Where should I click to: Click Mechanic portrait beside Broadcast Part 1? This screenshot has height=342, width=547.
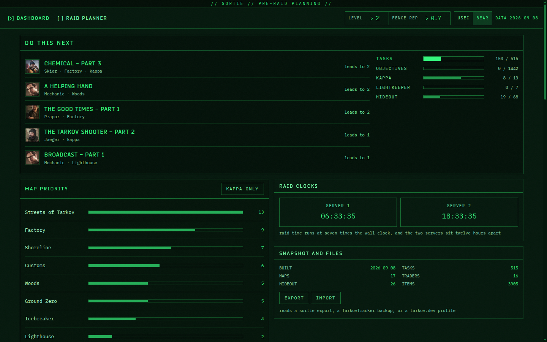tap(32, 158)
